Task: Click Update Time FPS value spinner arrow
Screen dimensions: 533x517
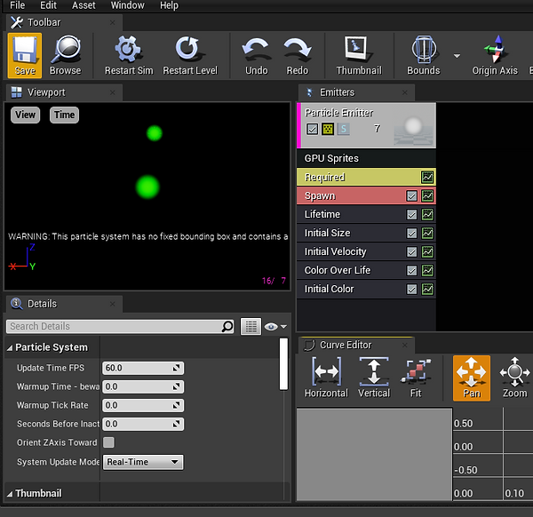Action: 176,368
